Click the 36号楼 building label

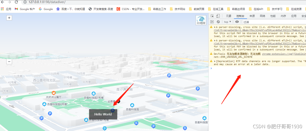click(x=87, y=82)
